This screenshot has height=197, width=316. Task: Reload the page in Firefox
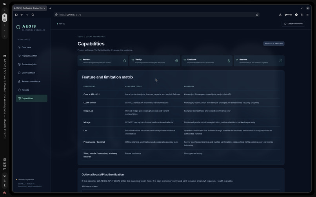coord(33,15)
